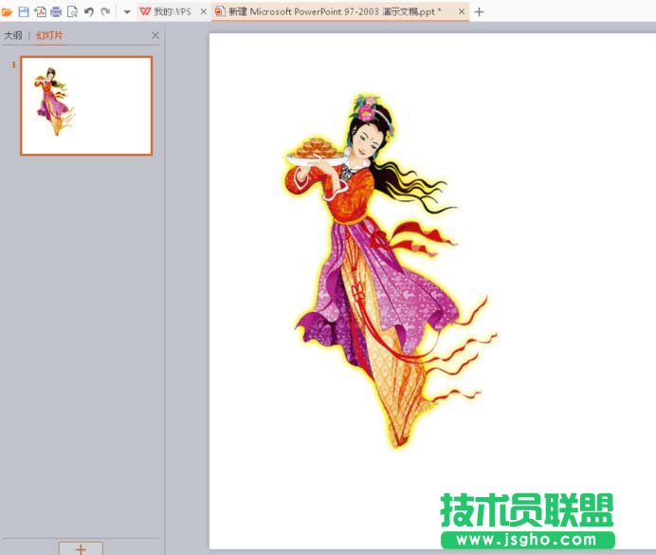Image resolution: width=656 pixels, height=555 pixels.
Task: Redo the last undone action
Action: coord(105,11)
